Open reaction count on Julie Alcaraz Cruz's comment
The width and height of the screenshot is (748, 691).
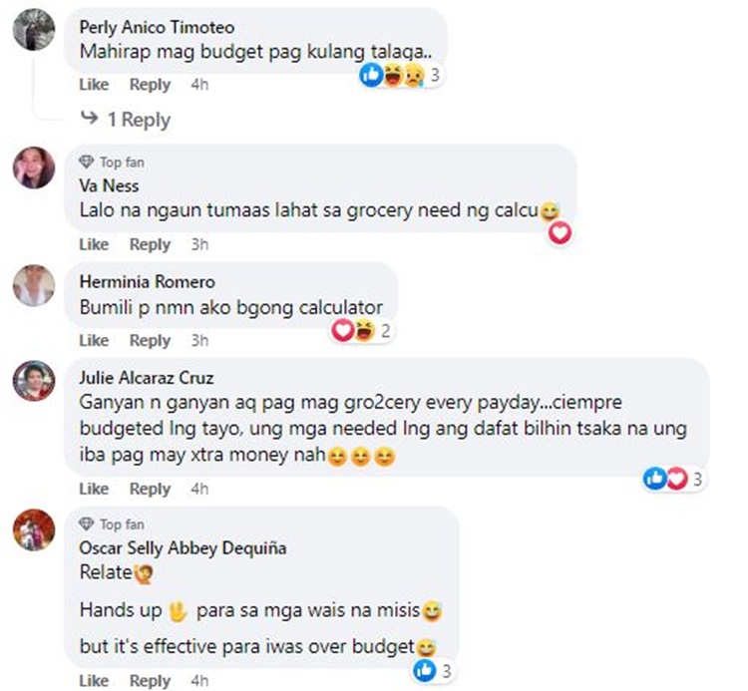[x=697, y=479]
